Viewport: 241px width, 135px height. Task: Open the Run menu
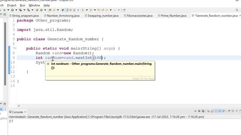click(x=23, y=5)
